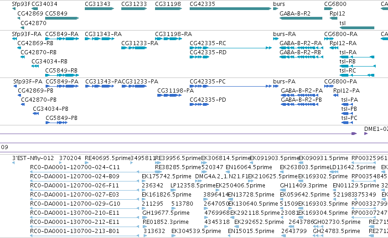388x238 pixels.
Task: Select transcript tsl-RB
Action: (357, 66)
